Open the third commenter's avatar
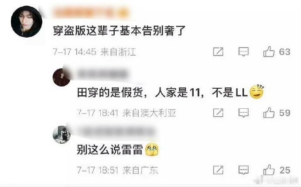This screenshot has height=187, width=301. click(x=62, y=135)
